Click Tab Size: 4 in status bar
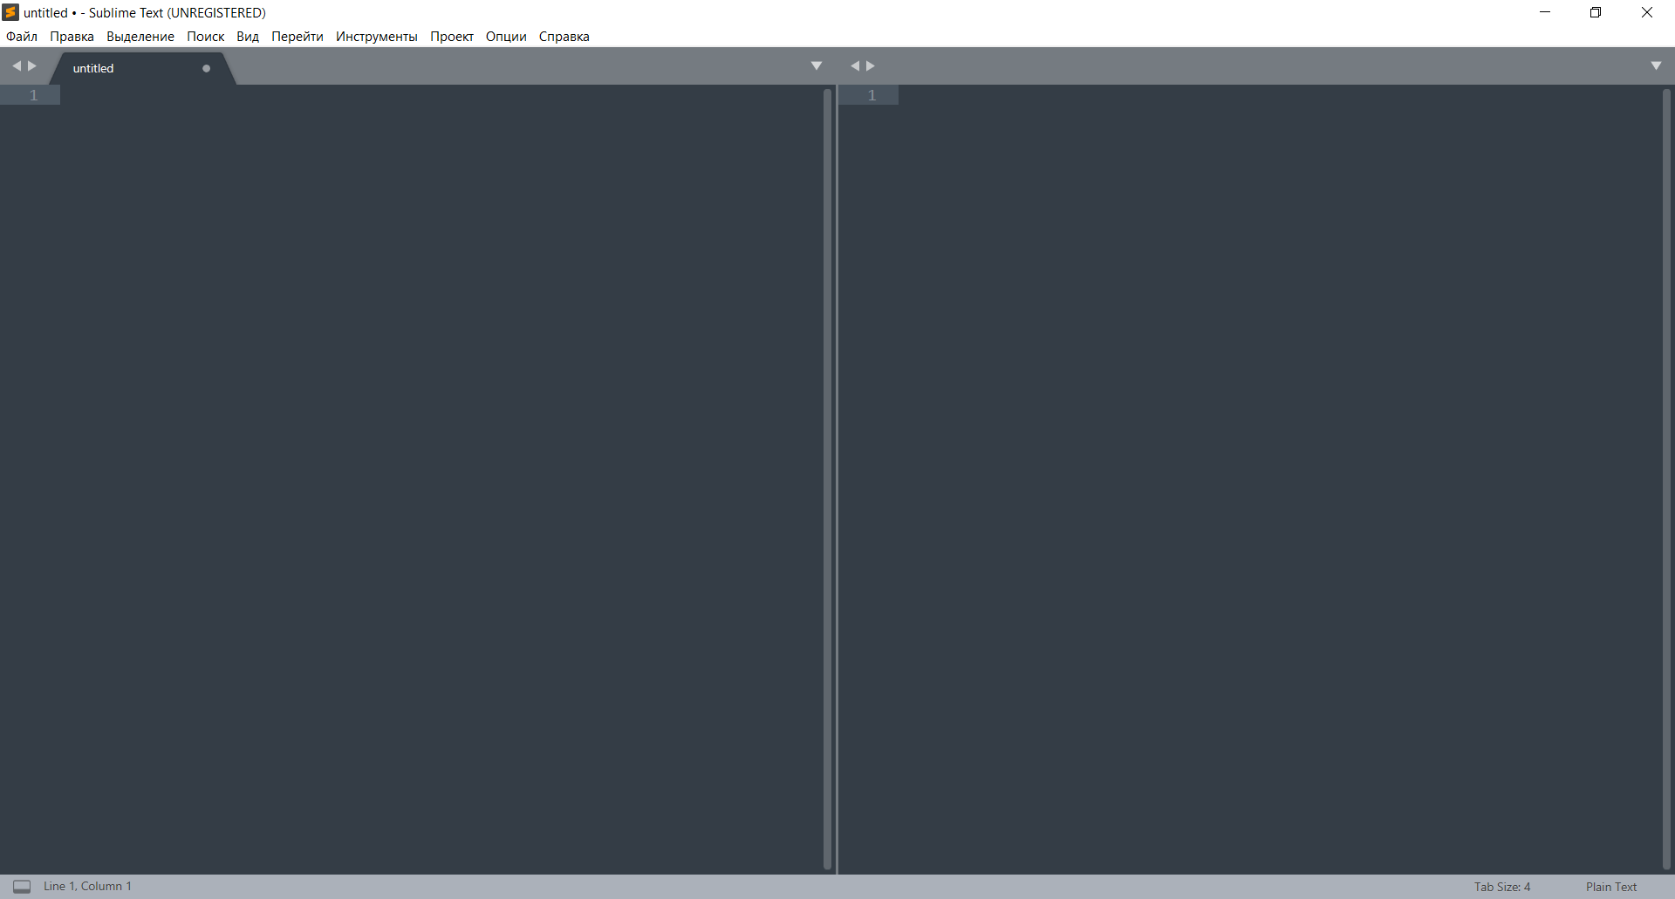Image resolution: width=1675 pixels, height=899 pixels. point(1501,886)
